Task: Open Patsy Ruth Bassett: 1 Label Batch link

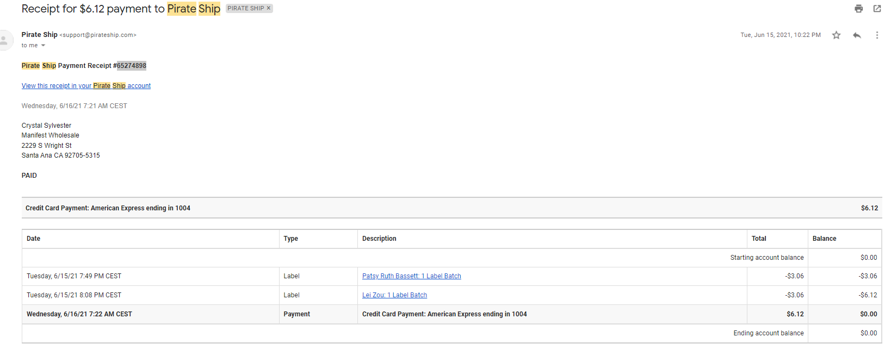Action: [x=412, y=276]
